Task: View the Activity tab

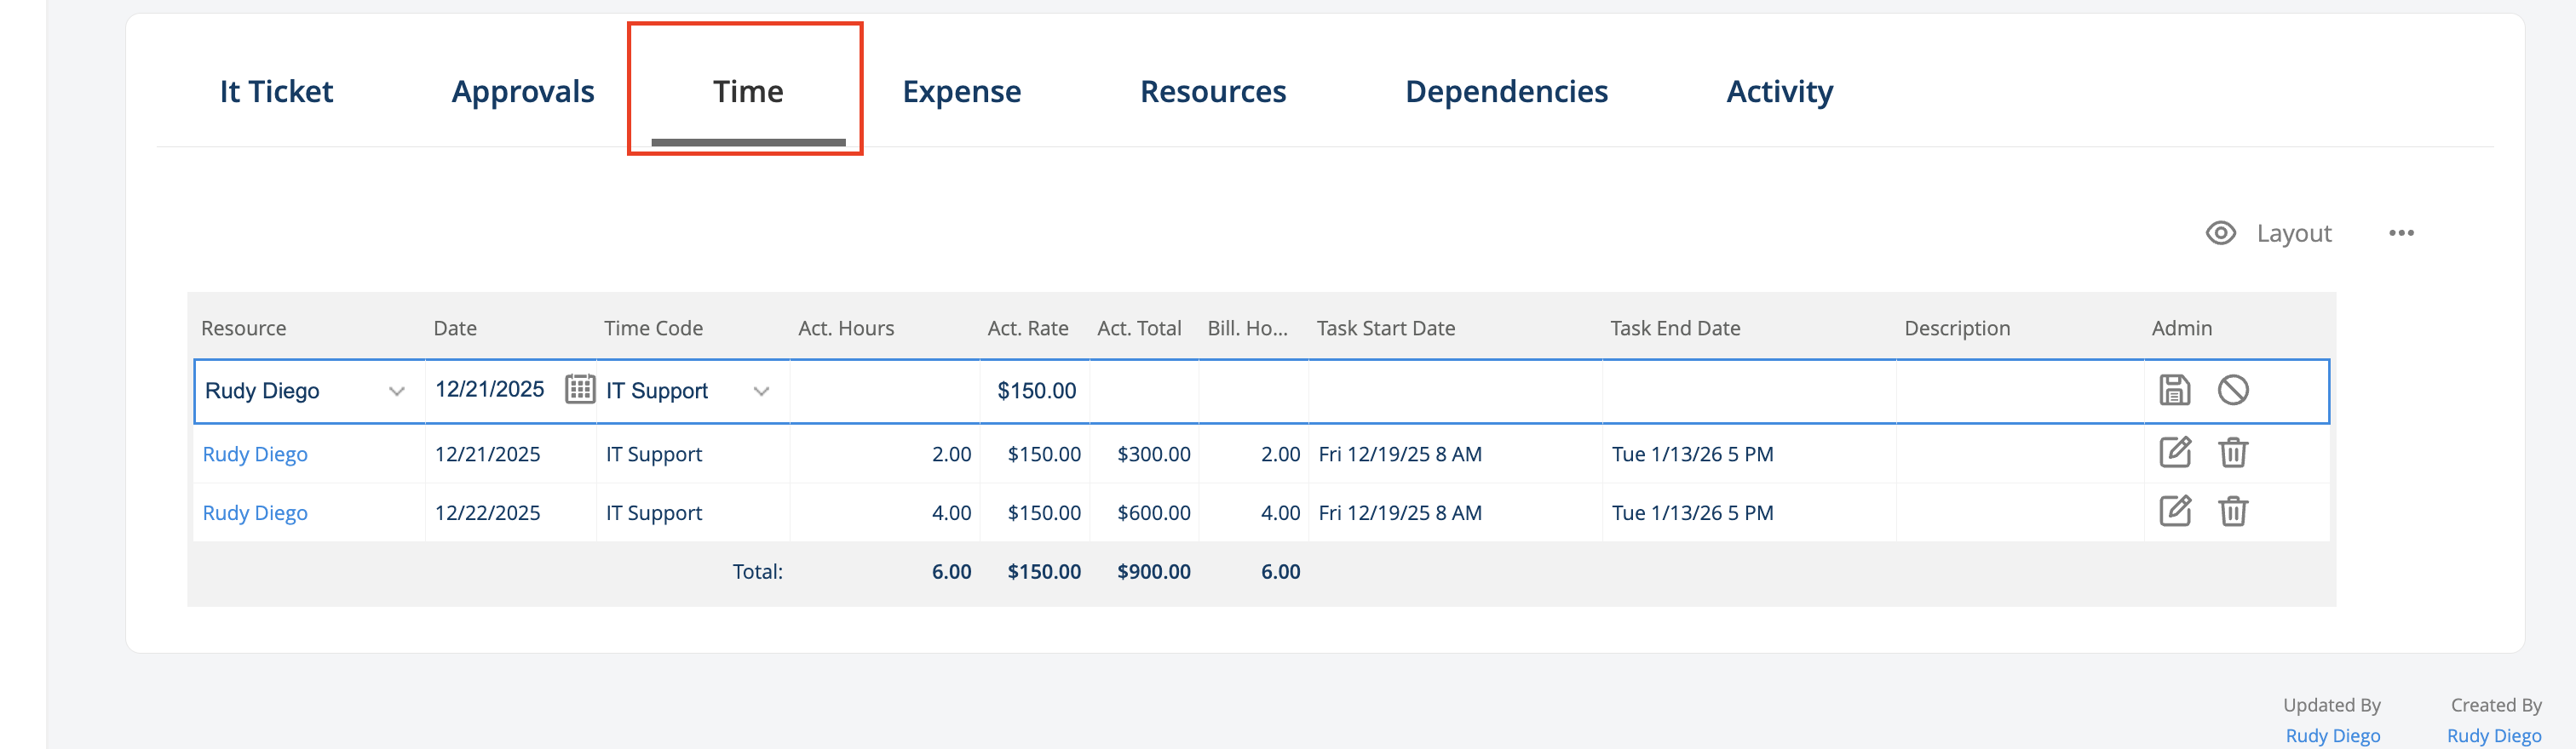Action: [x=1779, y=91]
